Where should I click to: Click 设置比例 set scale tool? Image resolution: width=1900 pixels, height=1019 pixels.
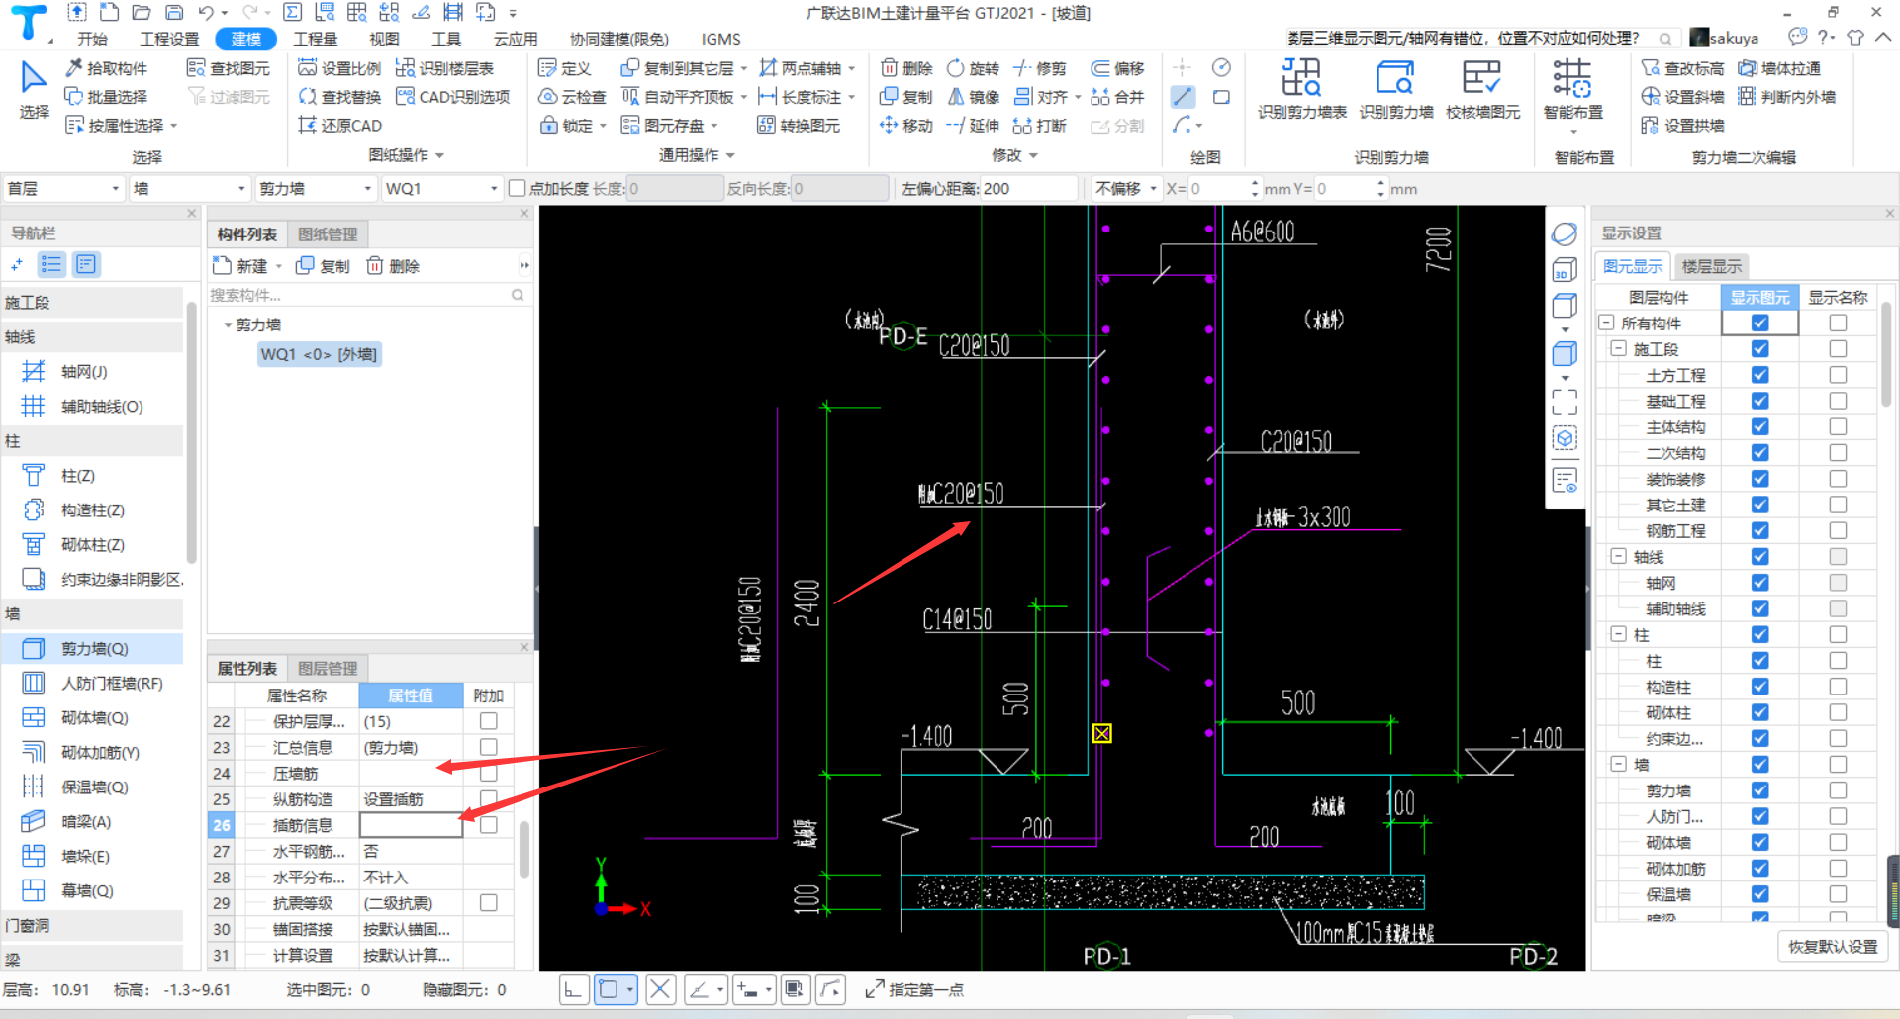click(x=339, y=68)
